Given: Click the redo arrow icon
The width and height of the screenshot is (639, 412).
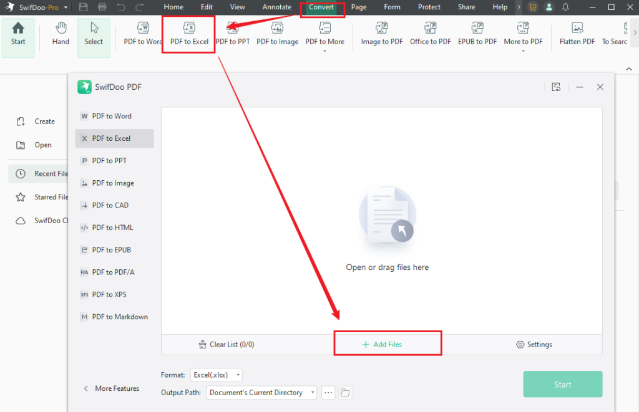Looking at the screenshot, I should click(140, 7).
